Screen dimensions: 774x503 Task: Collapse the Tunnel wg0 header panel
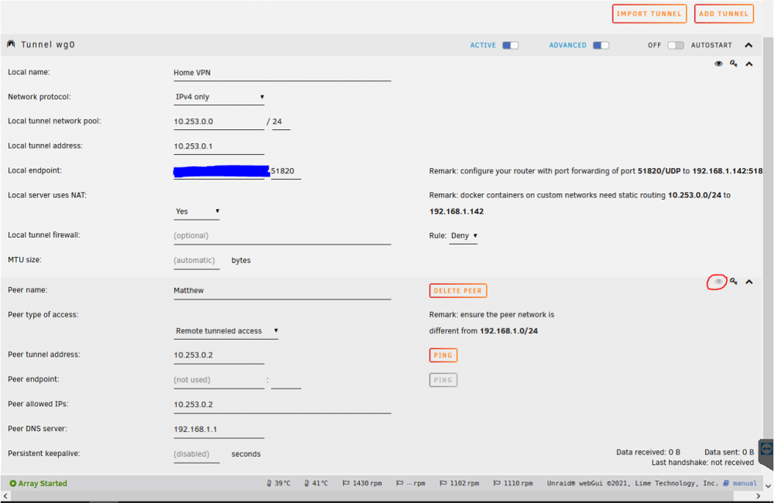[x=748, y=45]
